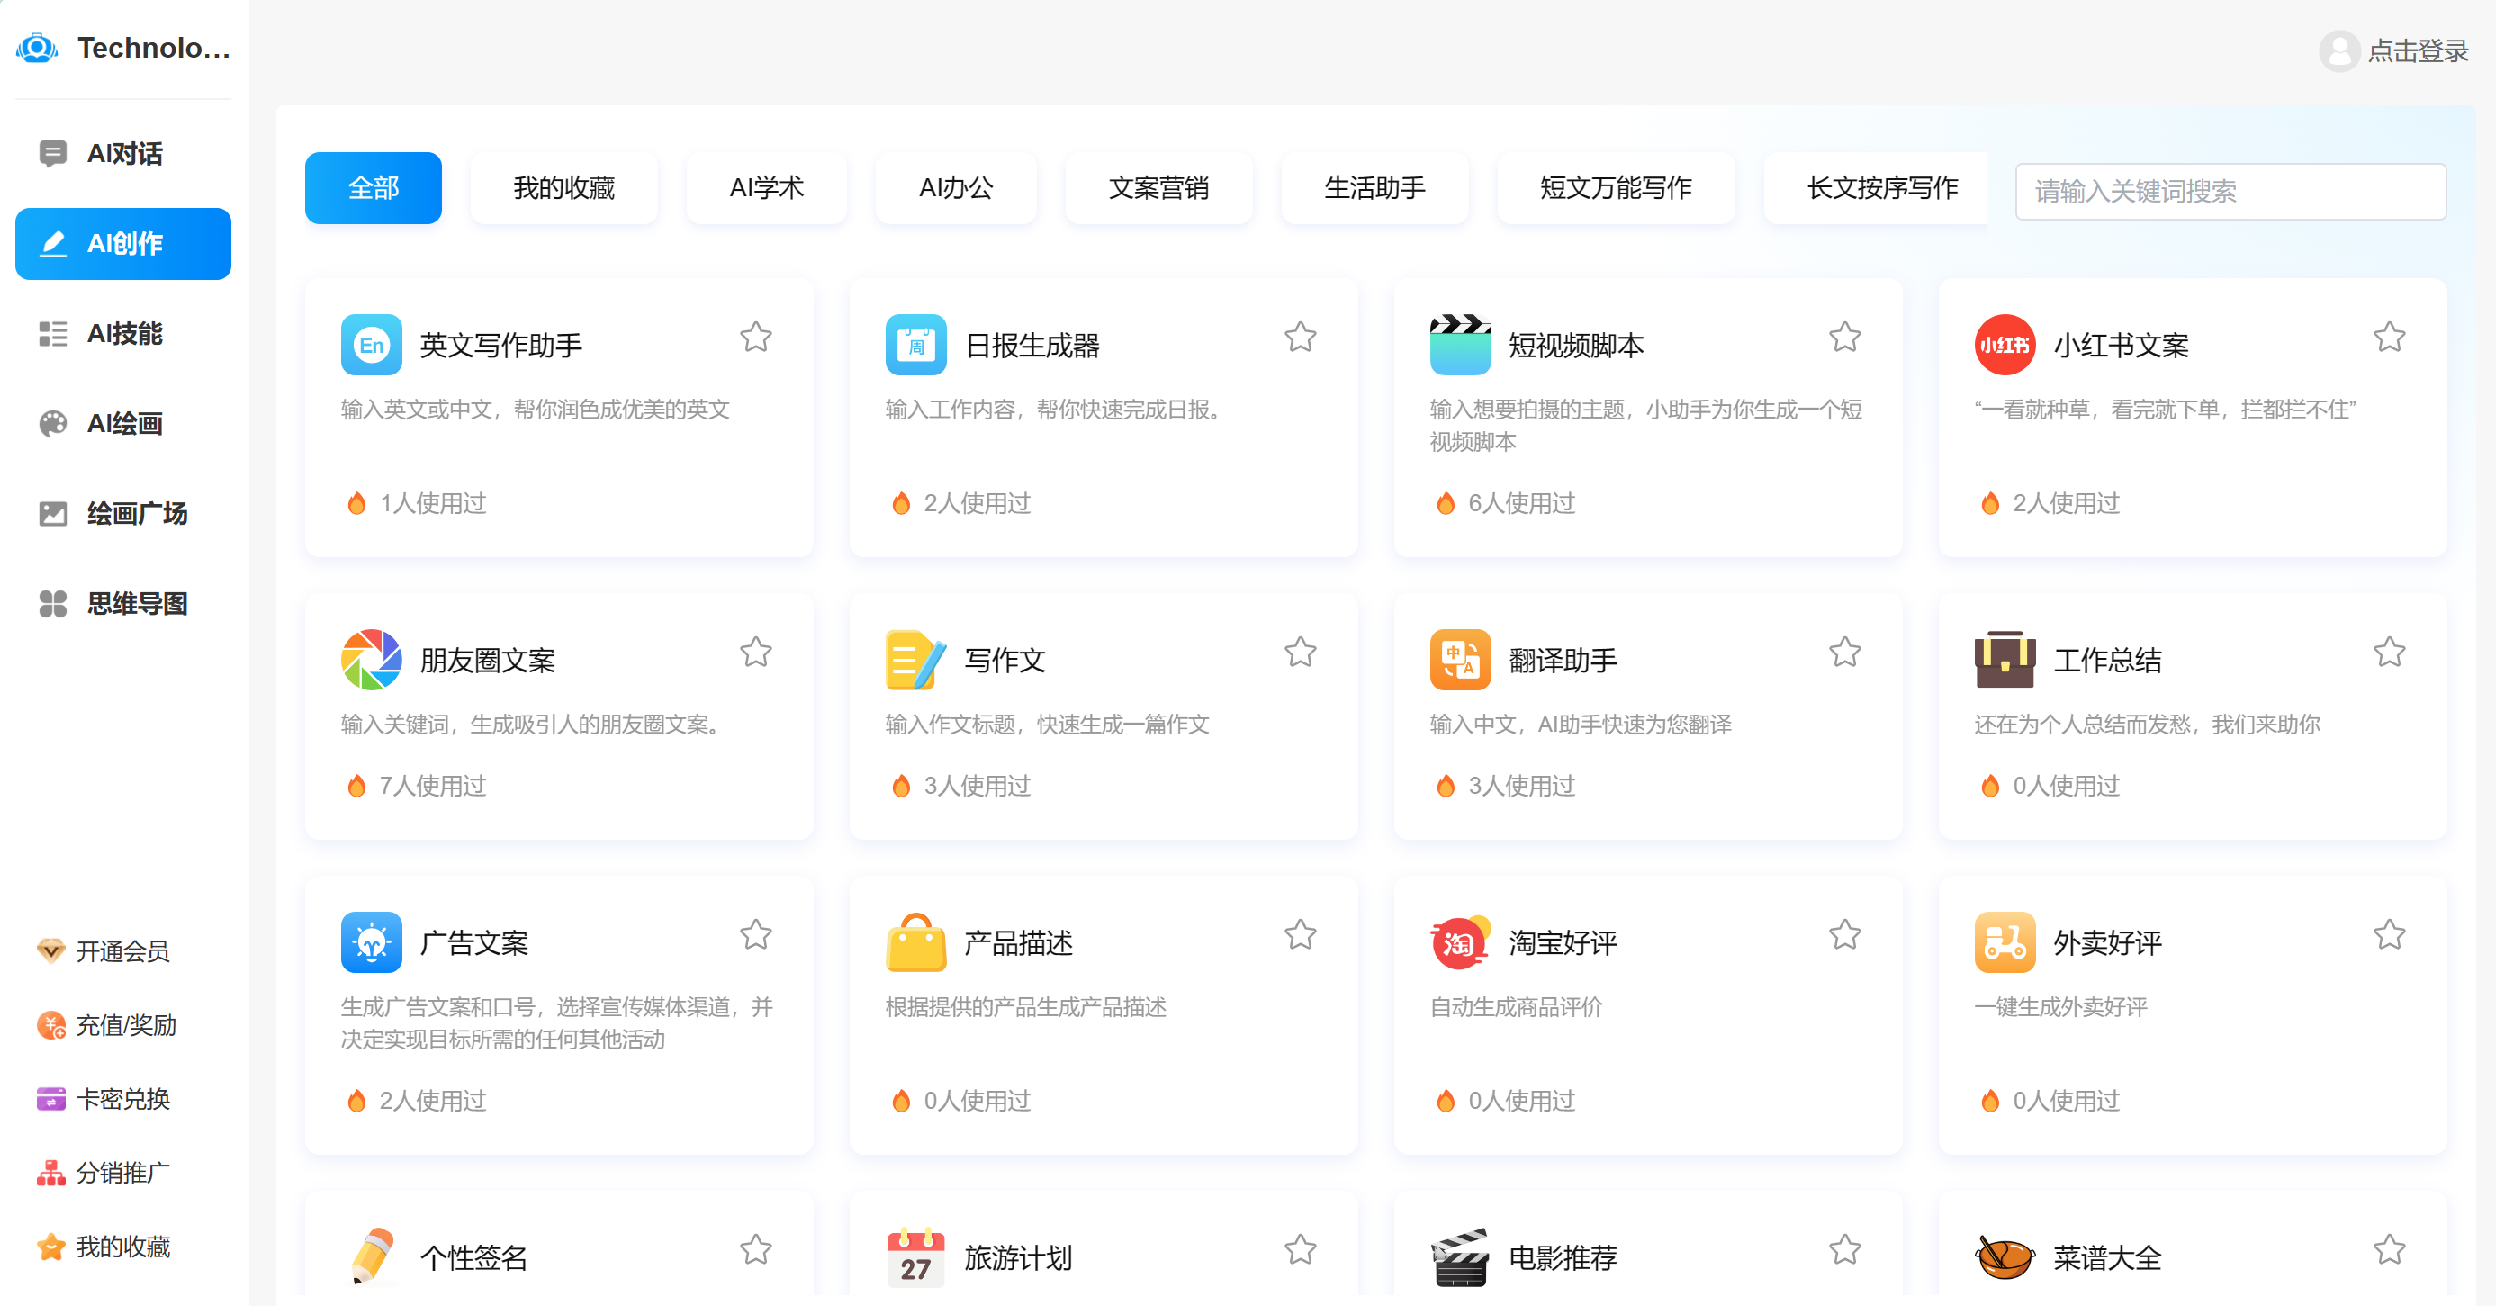
Task: Favorite the 电影推荐 card
Action: point(1845,1250)
